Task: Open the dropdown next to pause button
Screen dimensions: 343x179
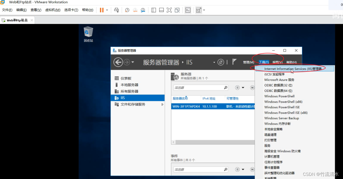Action: [107, 10]
